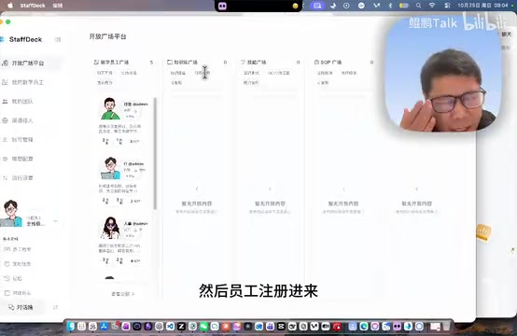This screenshot has height=336, width=517.
Task: Click the 技能广场 column header icon
Action: point(244,62)
